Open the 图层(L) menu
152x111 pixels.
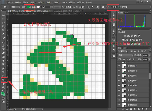[x=33, y=2]
